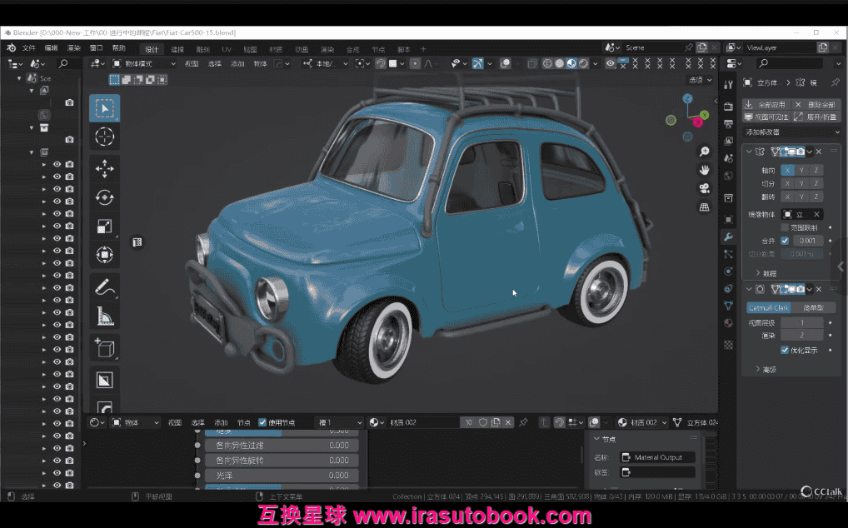
Task: Activate the Scale tool
Action: 105,226
